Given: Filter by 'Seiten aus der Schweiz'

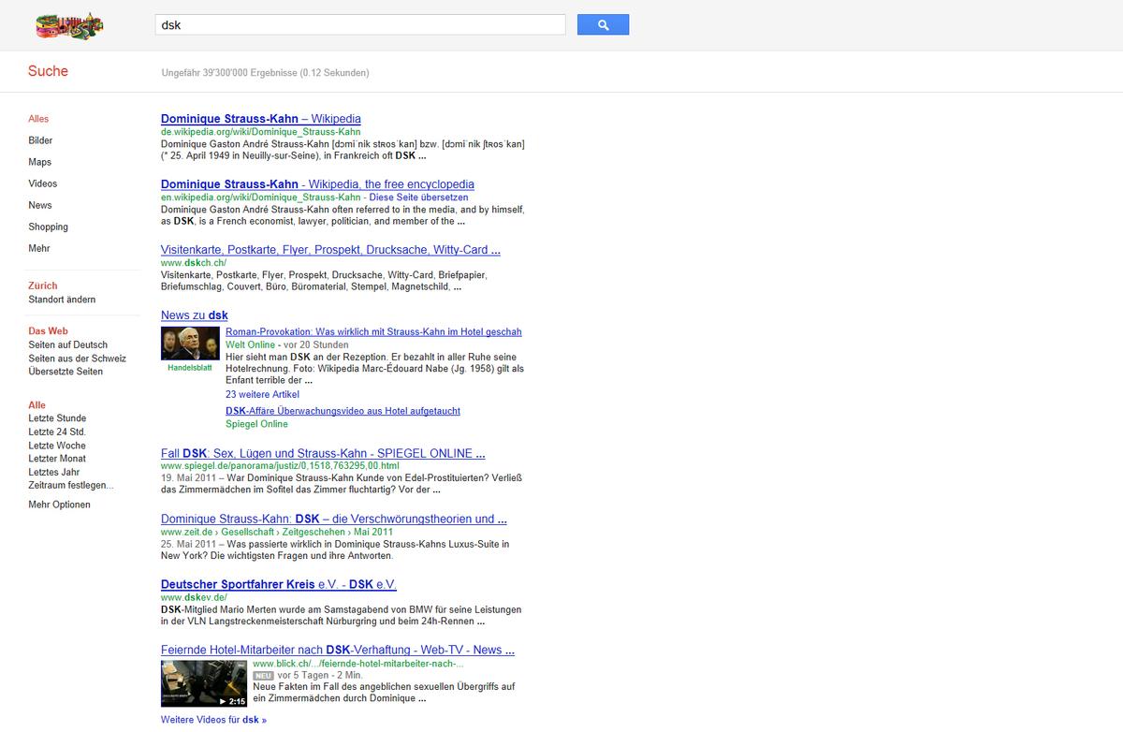Looking at the screenshot, I should (78, 359).
